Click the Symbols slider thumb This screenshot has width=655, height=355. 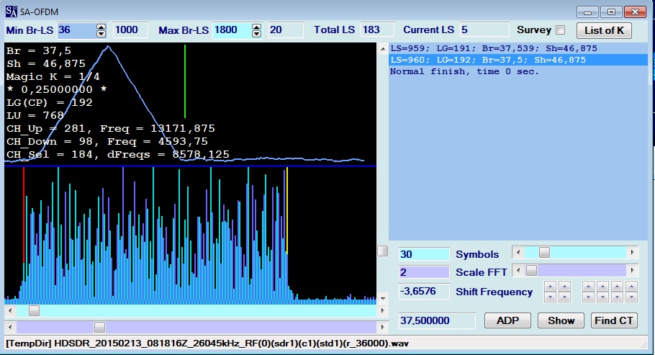(x=544, y=253)
